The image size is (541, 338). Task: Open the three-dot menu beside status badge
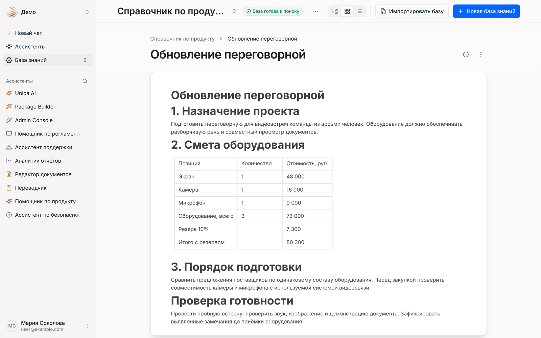tap(315, 11)
